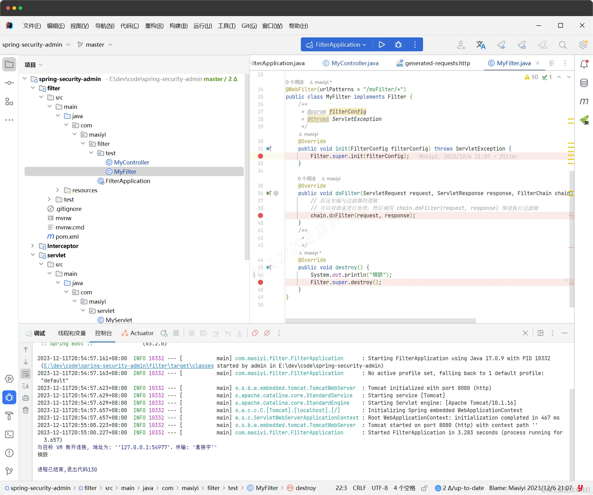
Task: Start debugging with the bug icon
Action: click(398, 45)
